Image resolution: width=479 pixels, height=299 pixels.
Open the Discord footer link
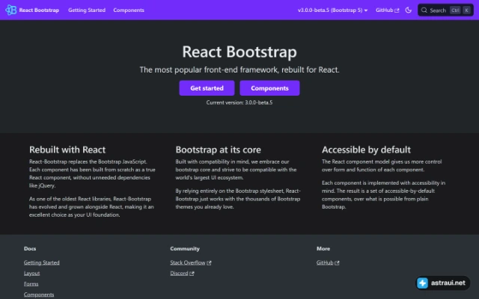pos(182,273)
